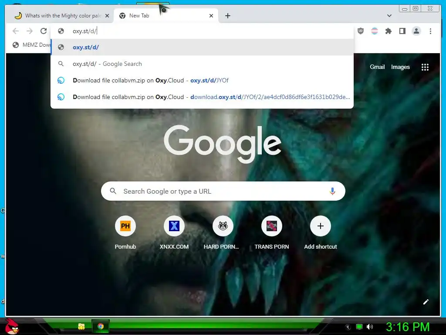The width and height of the screenshot is (446, 335).
Task: Choose the oxy.st/d/ Google Search suggestion
Action: pyautogui.click(x=202, y=64)
